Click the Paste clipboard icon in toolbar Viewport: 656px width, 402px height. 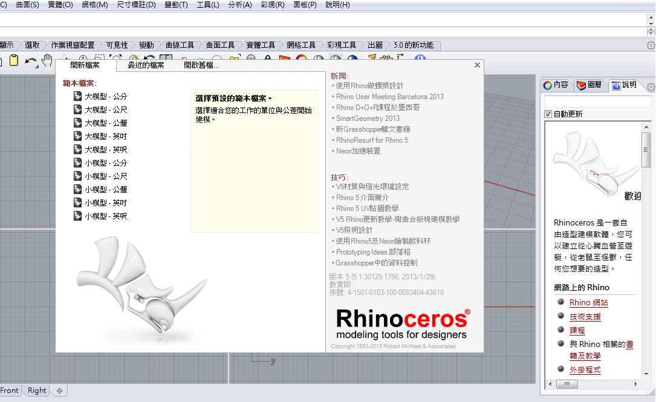14,60
